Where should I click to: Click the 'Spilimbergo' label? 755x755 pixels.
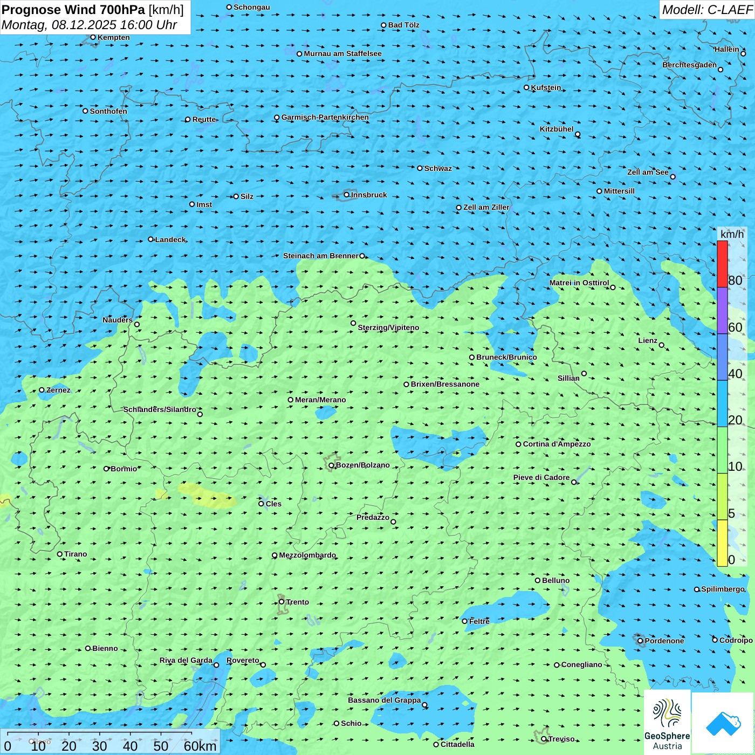[723, 589]
